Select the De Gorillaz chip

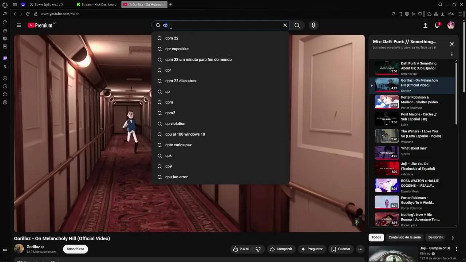(x=436, y=237)
